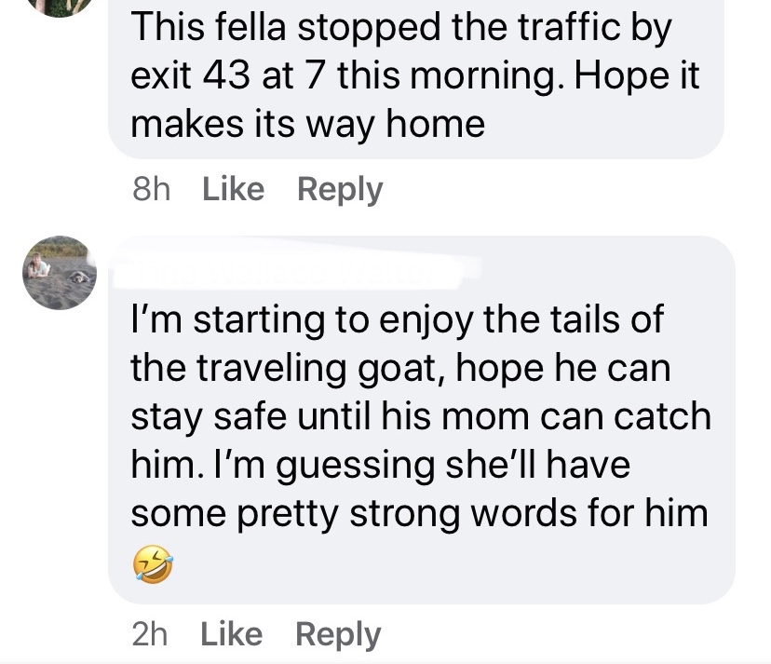Click the "makes its way home" line
Image resolution: width=771 pixels, height=664 pixels.
click(308, 124)
